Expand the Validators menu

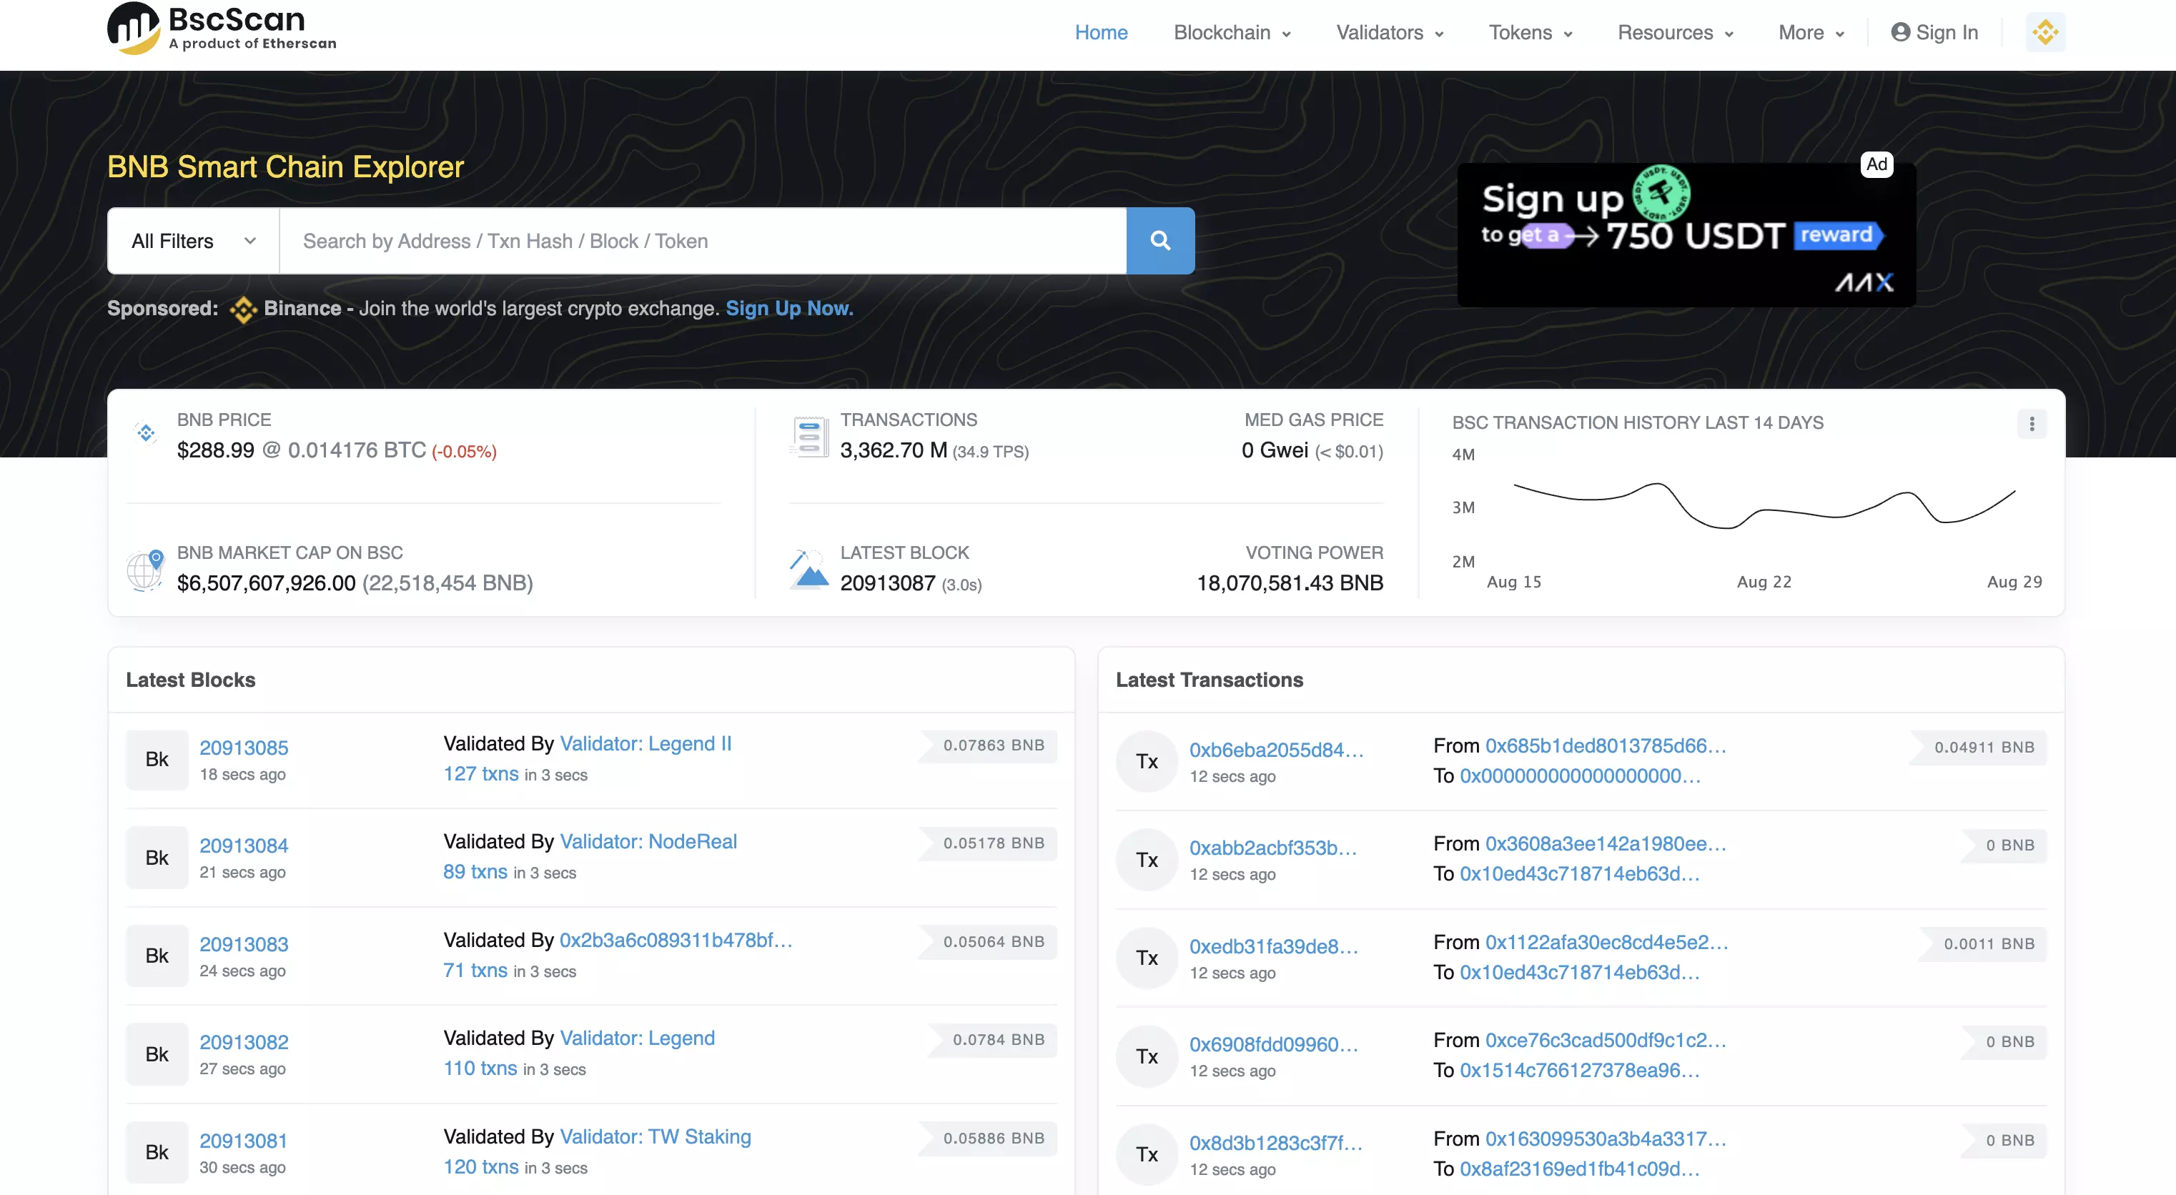coord(1390,32)
